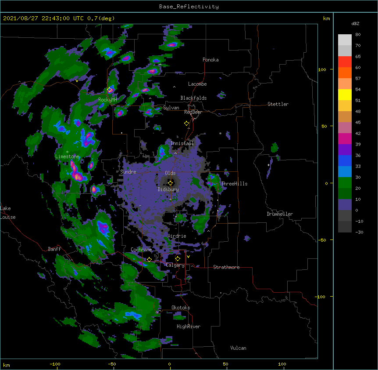This screenshot has width=378, height=370.
Task: Select the yellow diamond marker below Cochrane
Action: click(x=149, y=260)
